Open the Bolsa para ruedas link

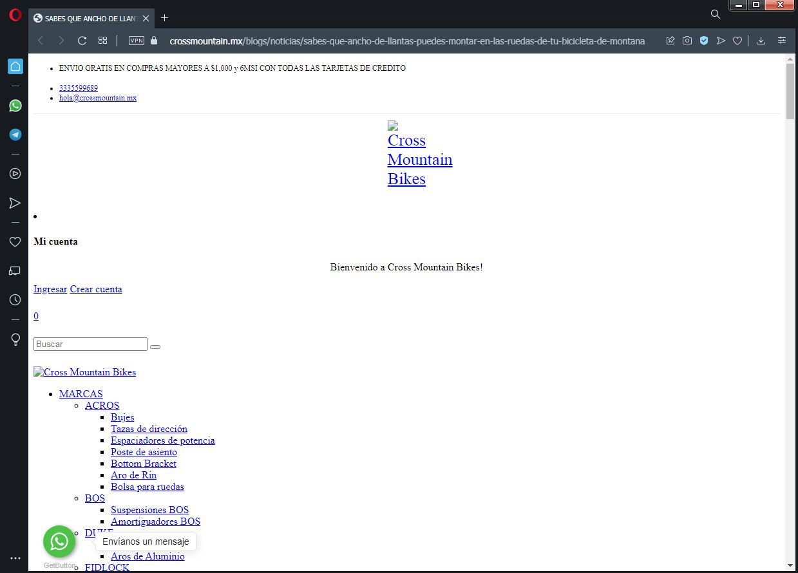[147, 487]
